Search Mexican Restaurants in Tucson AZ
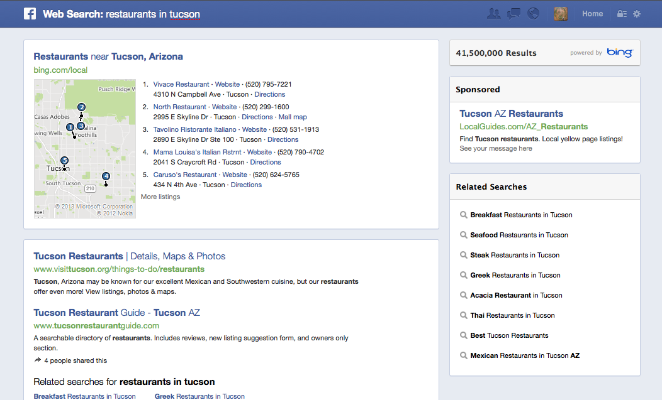 coord(525,356)
